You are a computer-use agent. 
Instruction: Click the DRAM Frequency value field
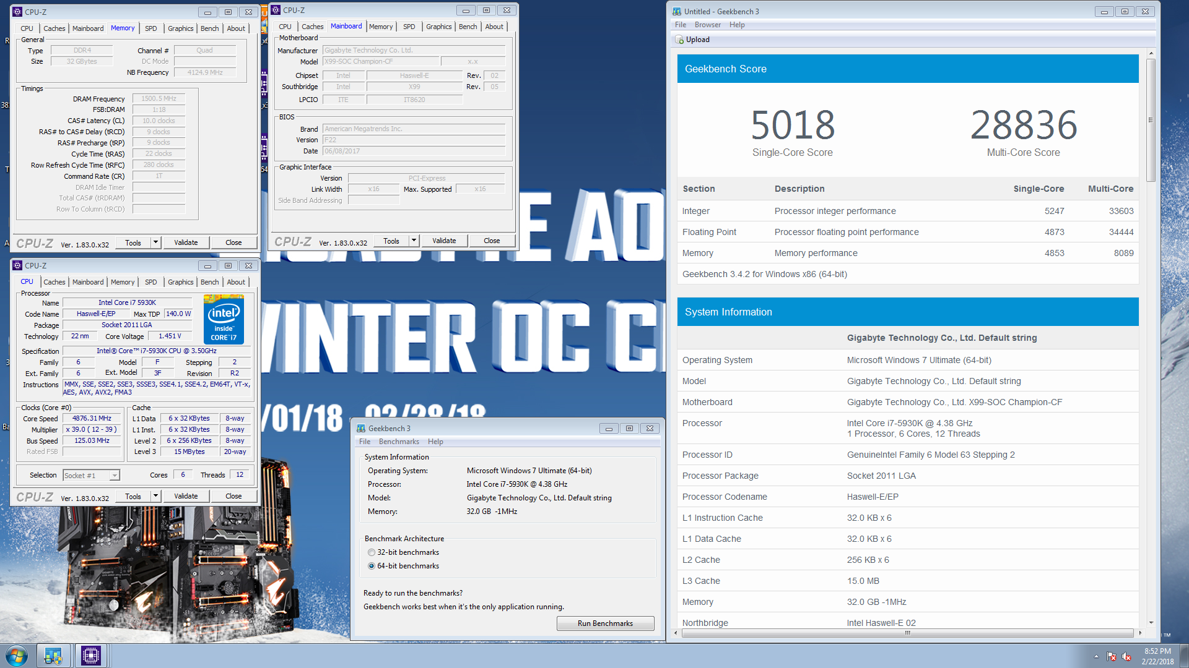[x=159, y=98]
